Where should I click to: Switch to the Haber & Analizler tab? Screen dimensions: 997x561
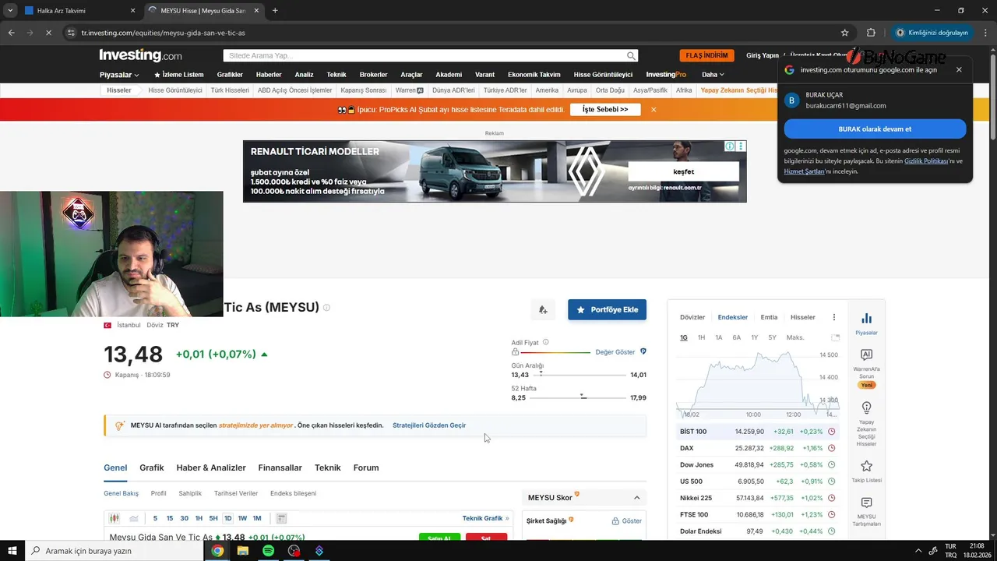pyautogui.click(x=211, y=467)
